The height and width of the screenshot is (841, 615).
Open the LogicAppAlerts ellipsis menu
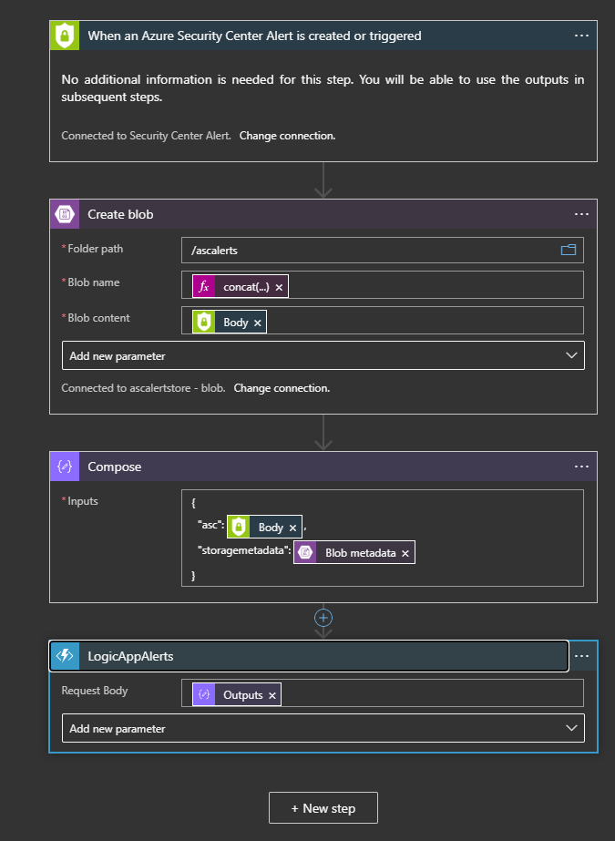tap(583, 656)
